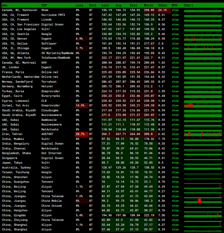Select the 24.13 StDev value for Shaw
The height and width of the screenshot is (233, 224).
pos(164,10)
